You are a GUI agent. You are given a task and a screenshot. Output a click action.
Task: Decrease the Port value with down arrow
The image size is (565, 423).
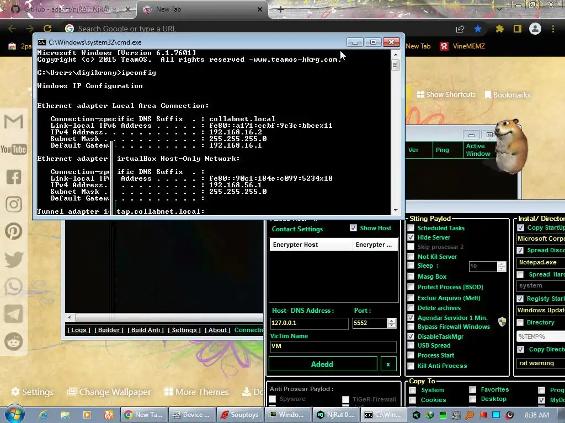392,325
